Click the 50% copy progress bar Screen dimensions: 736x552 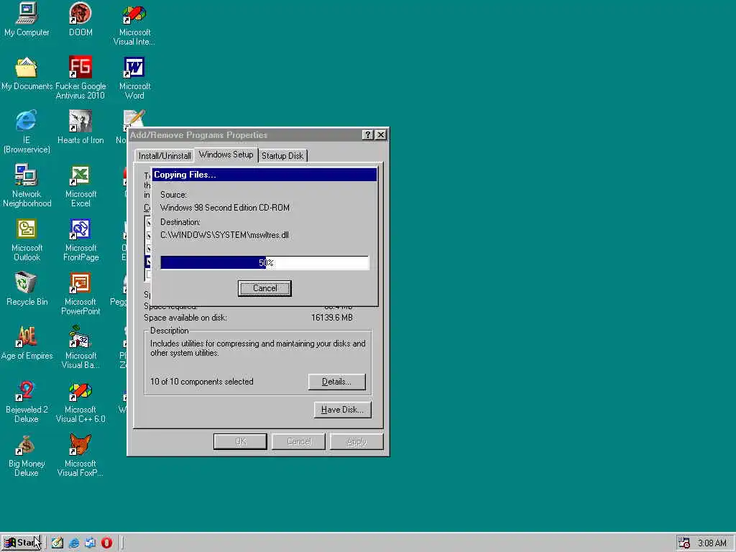pyautogui.click(x=264, y=263)
